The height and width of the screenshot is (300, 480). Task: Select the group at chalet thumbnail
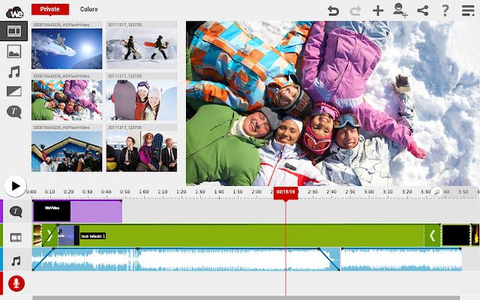(67, 151)
